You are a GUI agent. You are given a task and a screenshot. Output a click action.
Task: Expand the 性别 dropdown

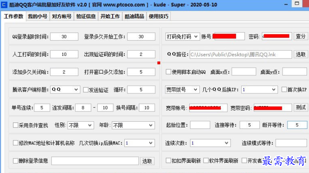point(81,125)
